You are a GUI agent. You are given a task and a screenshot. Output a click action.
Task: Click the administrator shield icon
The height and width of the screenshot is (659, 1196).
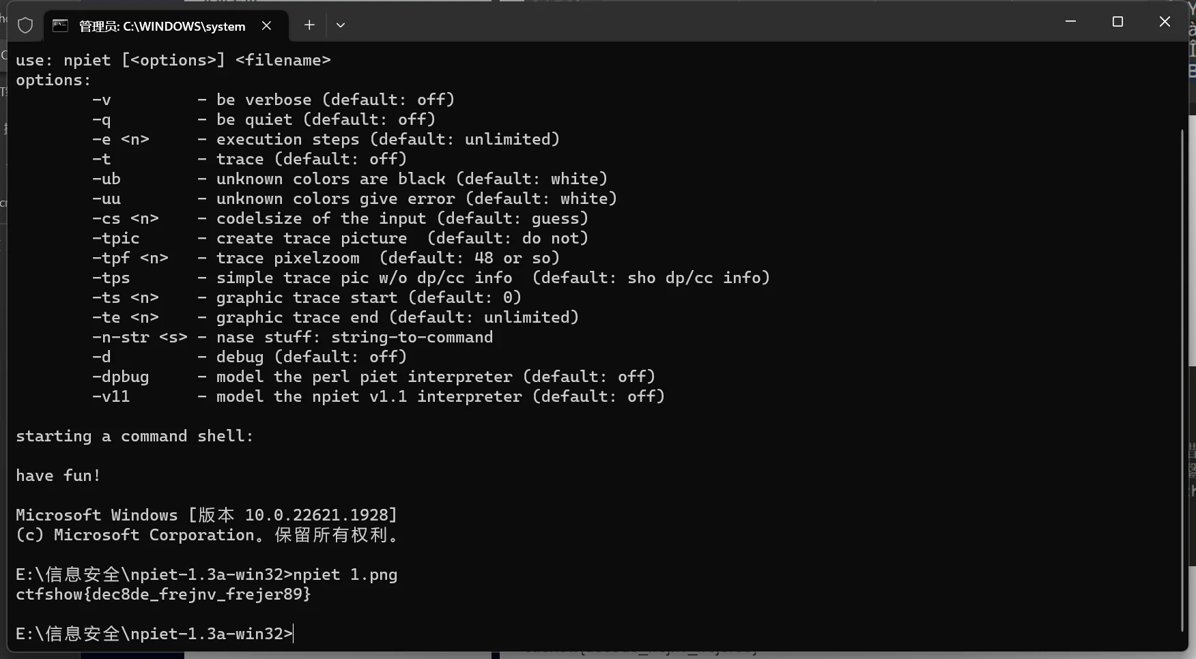[25, 26]
